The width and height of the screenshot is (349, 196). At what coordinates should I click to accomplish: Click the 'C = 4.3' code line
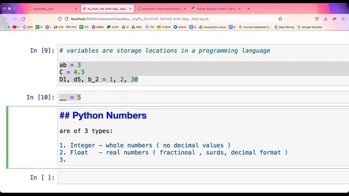tap(72, 72)
